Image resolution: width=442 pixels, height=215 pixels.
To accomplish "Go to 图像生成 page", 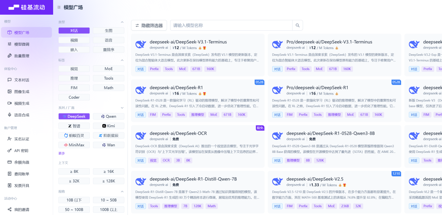I will click(27, 91).
